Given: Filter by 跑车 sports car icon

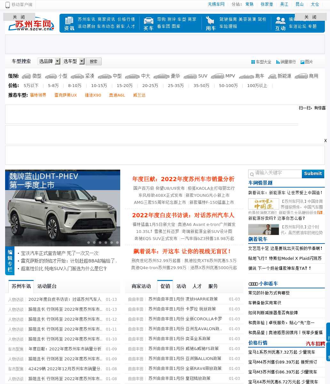Looking at the screenshot, I should point(246,76).
